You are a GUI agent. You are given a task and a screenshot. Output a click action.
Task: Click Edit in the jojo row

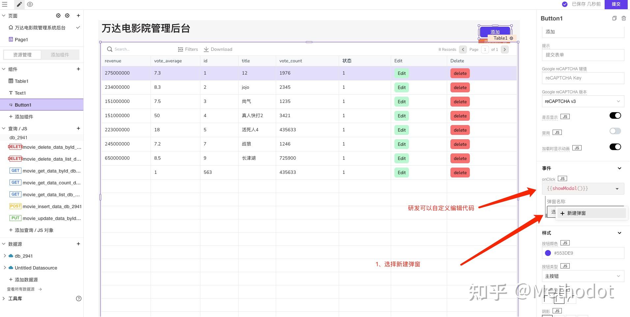402,87
